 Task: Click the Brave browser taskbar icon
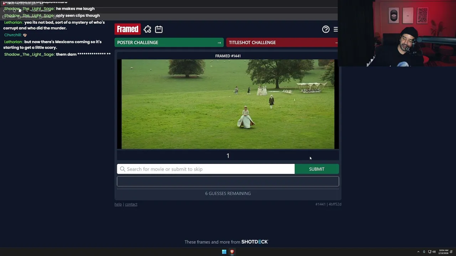tap(232, 252)
